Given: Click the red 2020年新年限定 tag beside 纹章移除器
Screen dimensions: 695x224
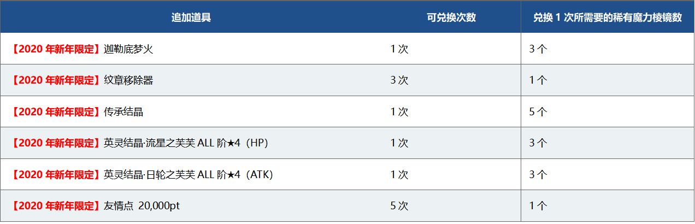Looking at the screenshot, I should pyautogui.click(x=56, y=80).
